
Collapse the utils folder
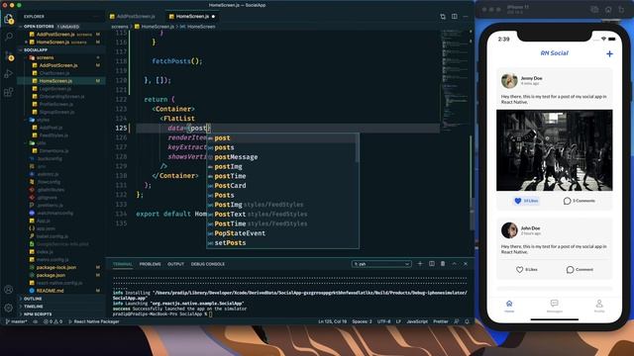[42, 142]
